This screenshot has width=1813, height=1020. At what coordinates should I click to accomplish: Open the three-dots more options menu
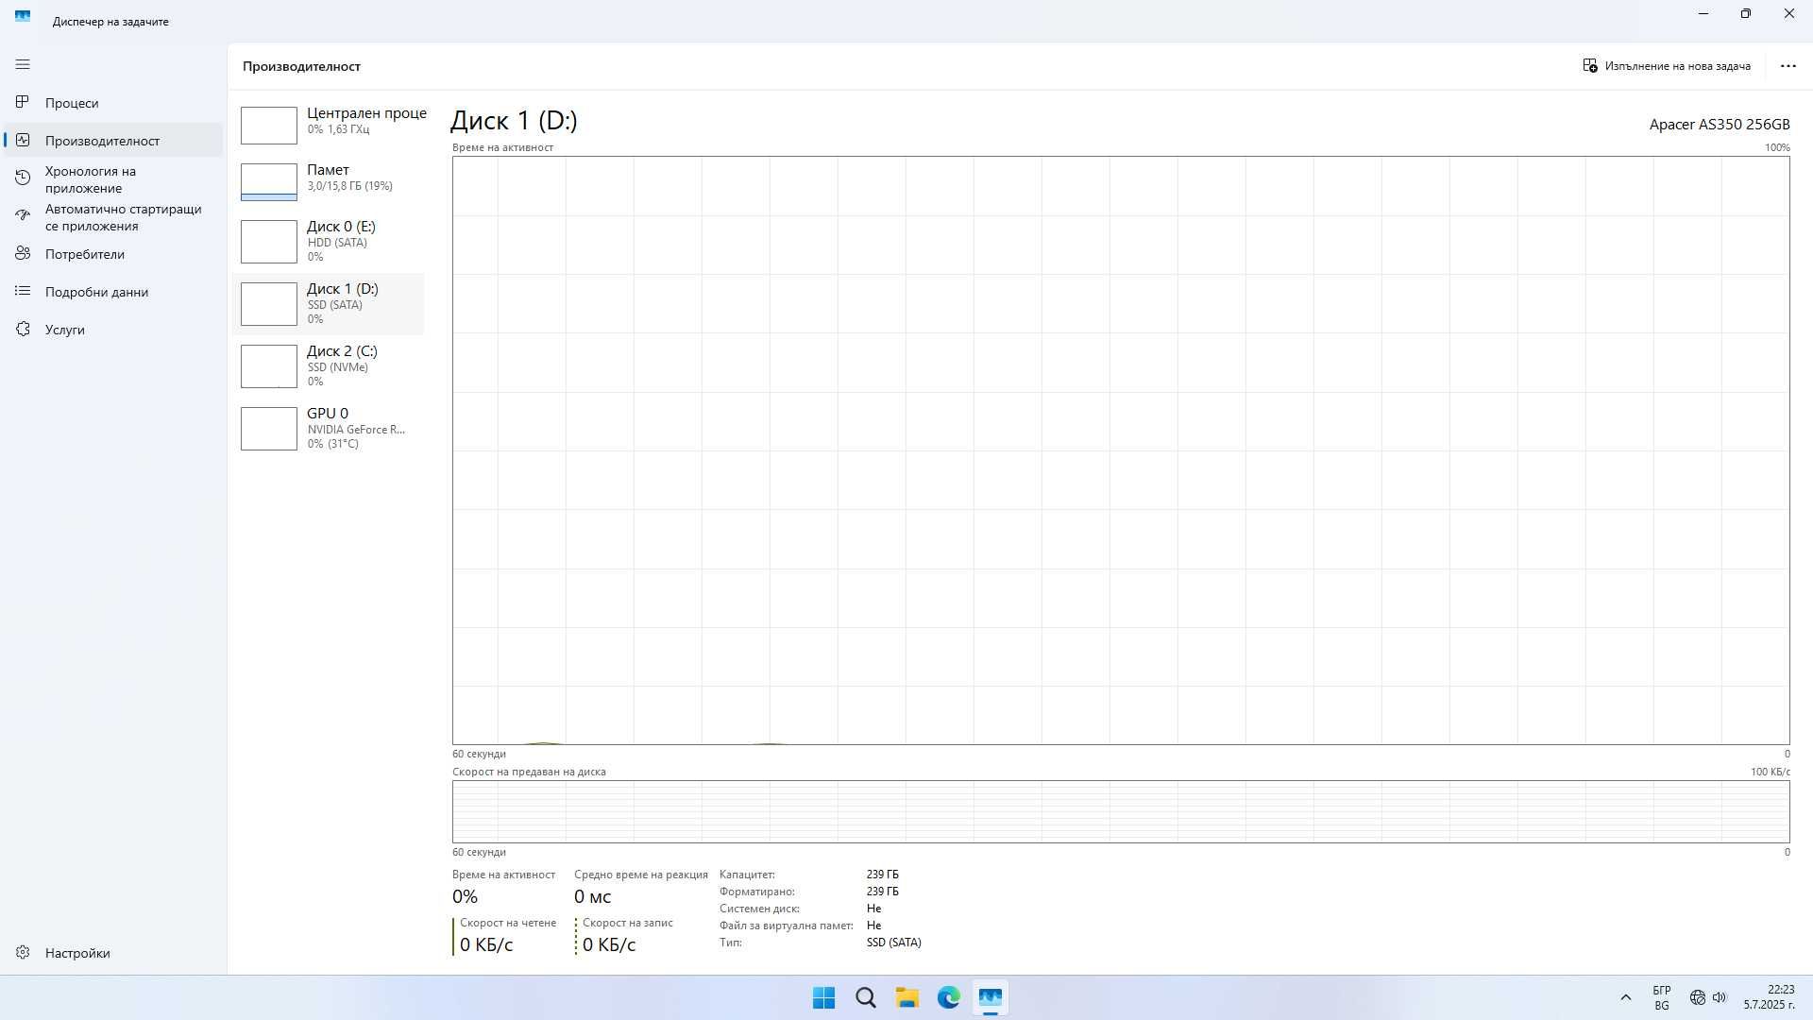(x=1788, y=65)
